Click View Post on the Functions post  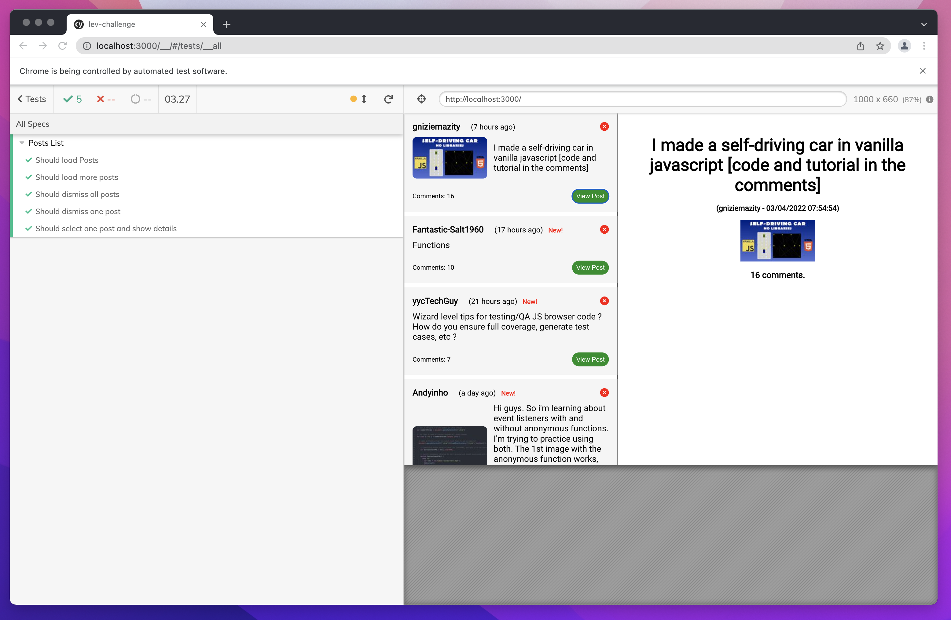590,268
